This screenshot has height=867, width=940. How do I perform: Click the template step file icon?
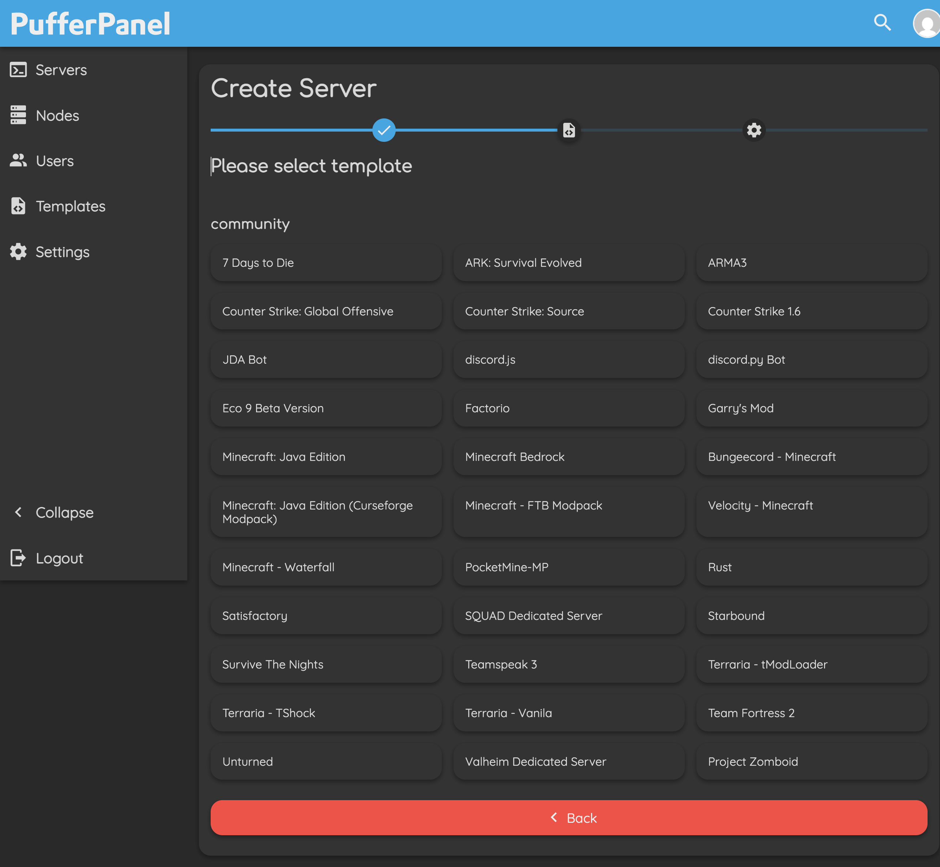[x=569, y=130]
